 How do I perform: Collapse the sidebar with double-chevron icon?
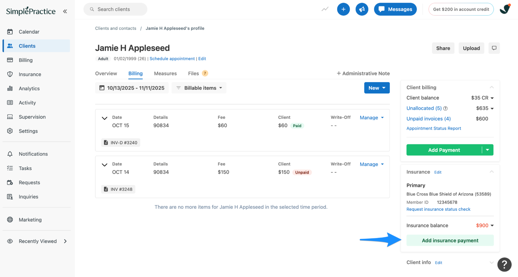tap(65, 11)
